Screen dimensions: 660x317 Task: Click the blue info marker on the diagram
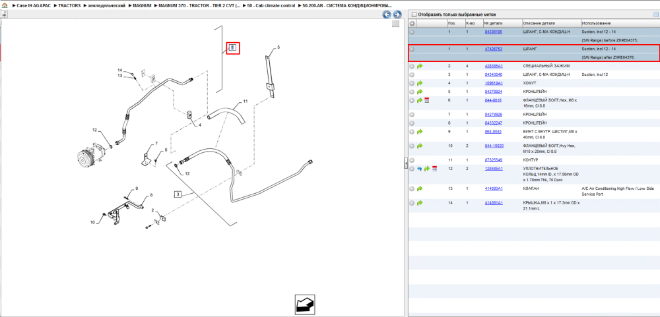click(x=233, y=48)
